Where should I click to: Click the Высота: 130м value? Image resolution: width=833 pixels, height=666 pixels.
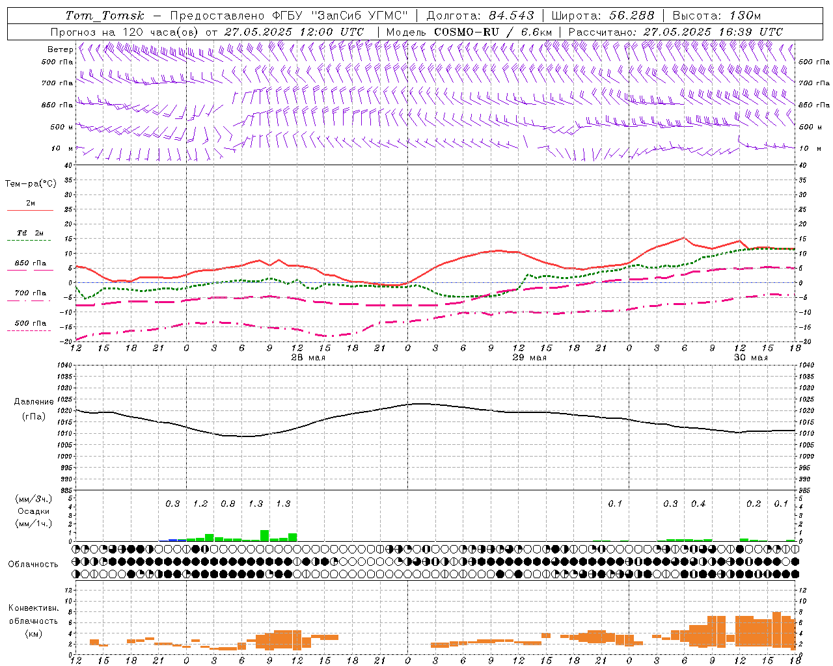(x=717, y=16)
